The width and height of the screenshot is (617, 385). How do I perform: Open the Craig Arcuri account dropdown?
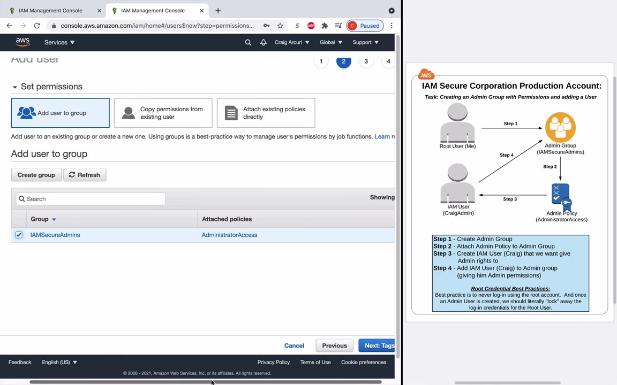tap(291, 42)
